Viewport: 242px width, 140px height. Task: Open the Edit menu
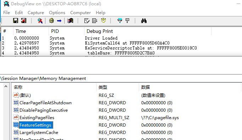(19, 13)
